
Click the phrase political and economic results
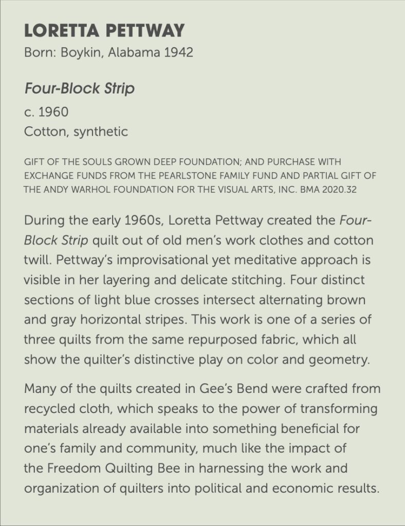click(x=287, y=488)
